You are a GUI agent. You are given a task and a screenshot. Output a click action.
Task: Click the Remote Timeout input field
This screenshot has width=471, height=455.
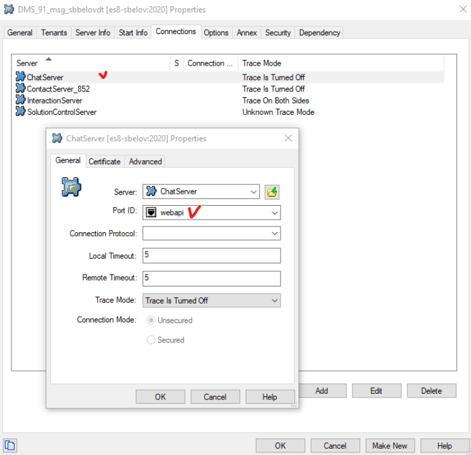tap(211, 278)
